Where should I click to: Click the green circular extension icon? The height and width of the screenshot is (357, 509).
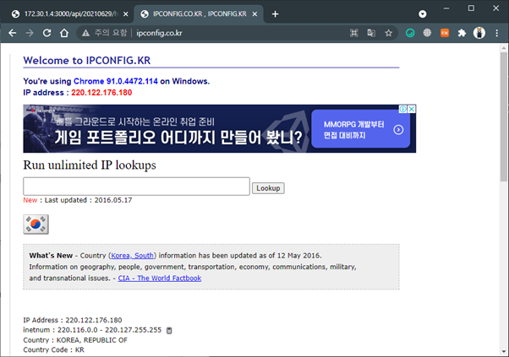pyautogui.click(x=410, y=33)
